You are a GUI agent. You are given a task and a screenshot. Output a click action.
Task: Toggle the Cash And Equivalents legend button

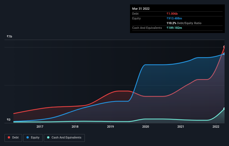(64, 138)
